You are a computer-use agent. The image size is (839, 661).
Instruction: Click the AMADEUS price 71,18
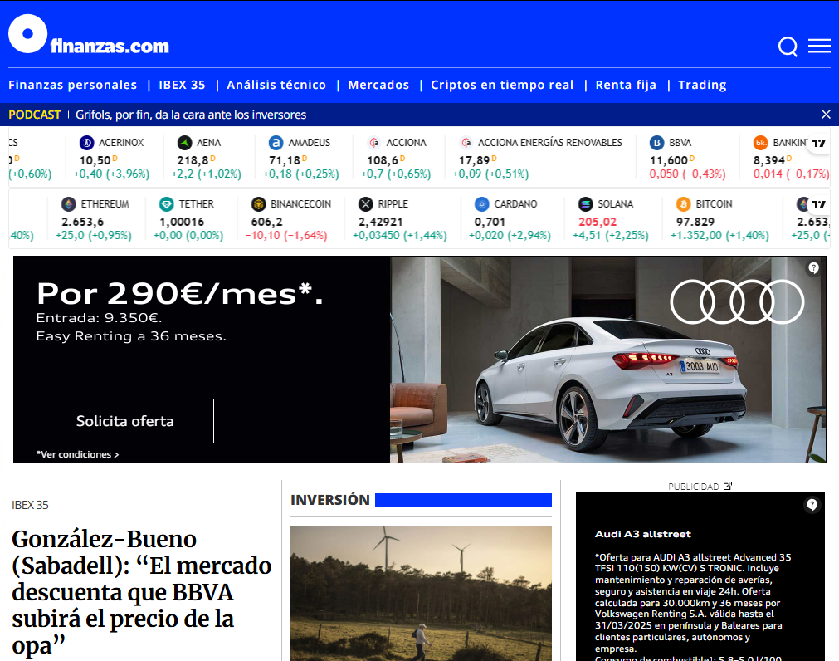coord(285,160)
